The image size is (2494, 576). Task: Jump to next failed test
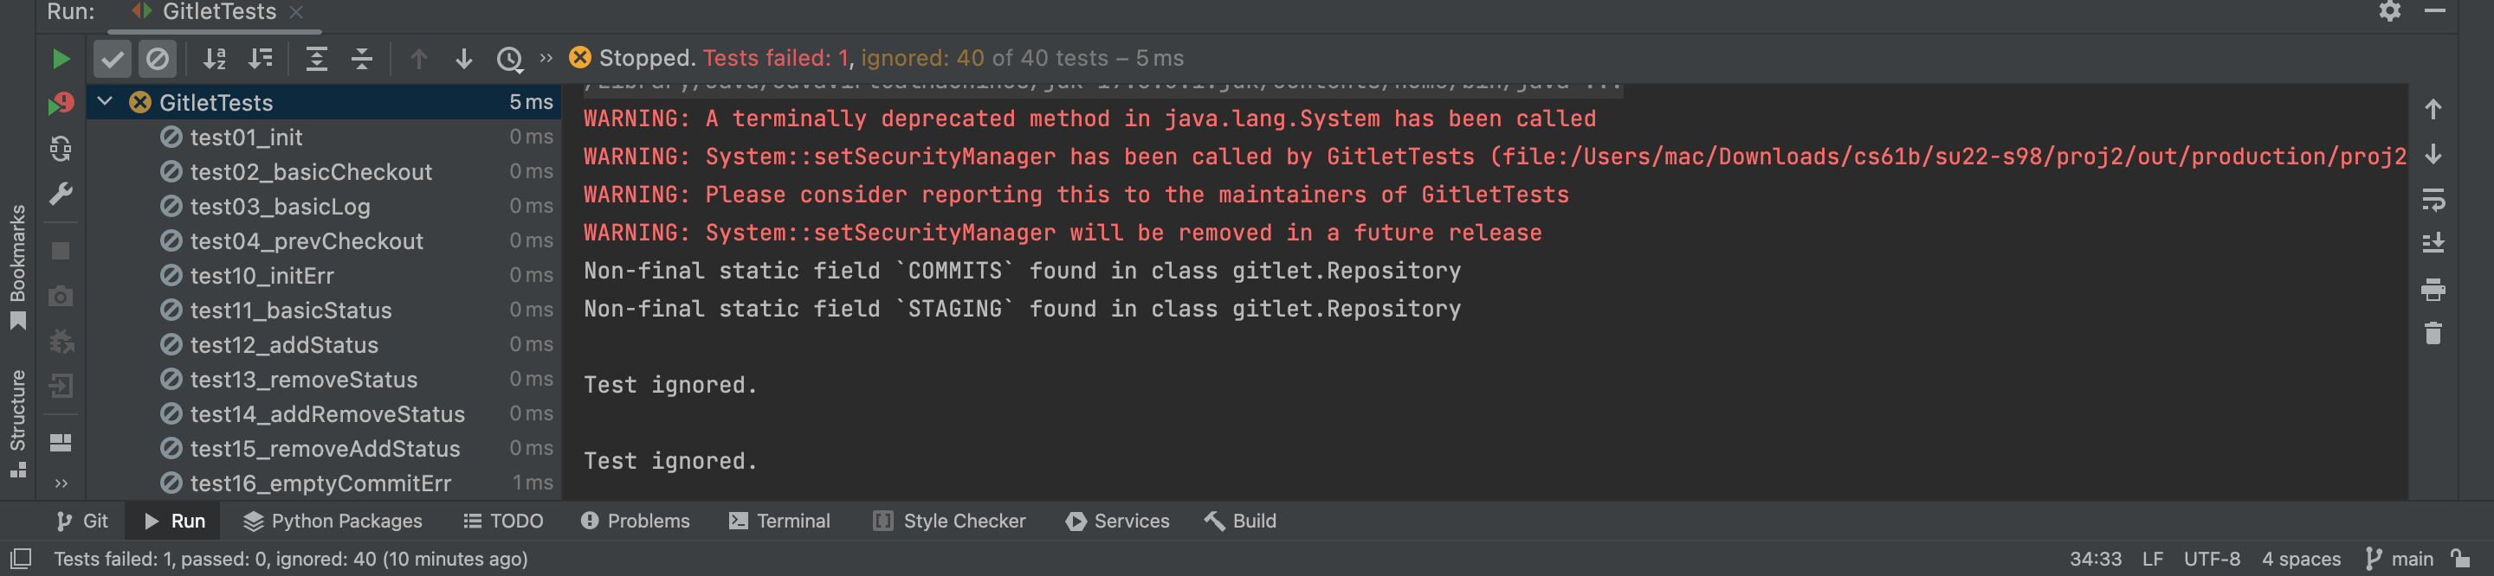click(x=464, y=59)
